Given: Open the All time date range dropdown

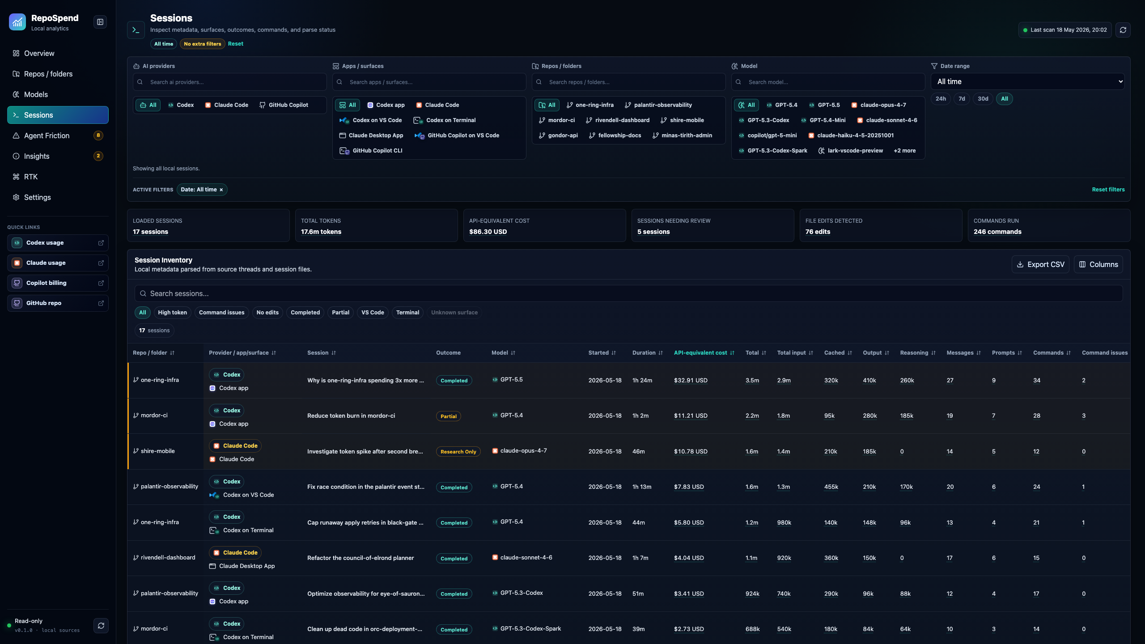Looking at the screenshot, I should (1028, 81).
